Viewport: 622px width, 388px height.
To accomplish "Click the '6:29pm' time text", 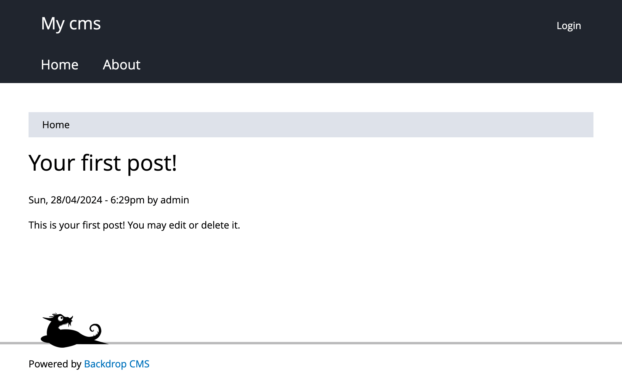I will 127,200.
